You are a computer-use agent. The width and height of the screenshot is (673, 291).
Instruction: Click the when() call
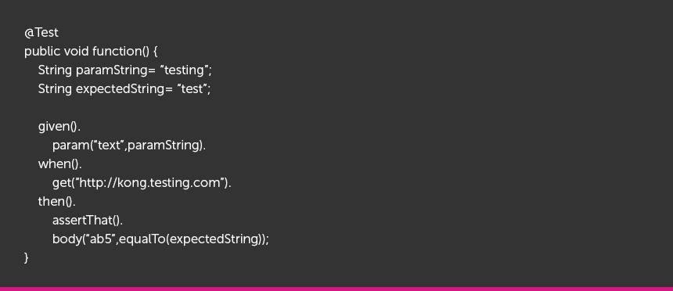[59, 164]
